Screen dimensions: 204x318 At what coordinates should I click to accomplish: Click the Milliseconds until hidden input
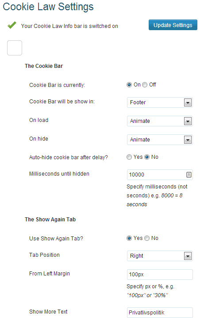(160, 175)
